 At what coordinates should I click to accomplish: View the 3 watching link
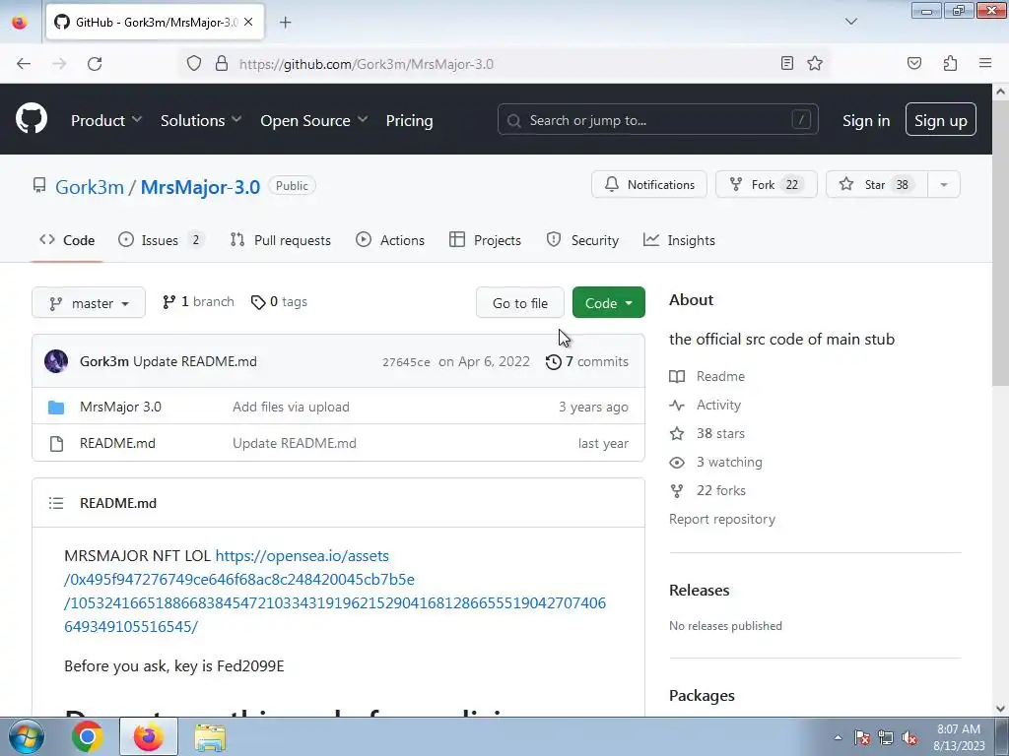[715, 462]
